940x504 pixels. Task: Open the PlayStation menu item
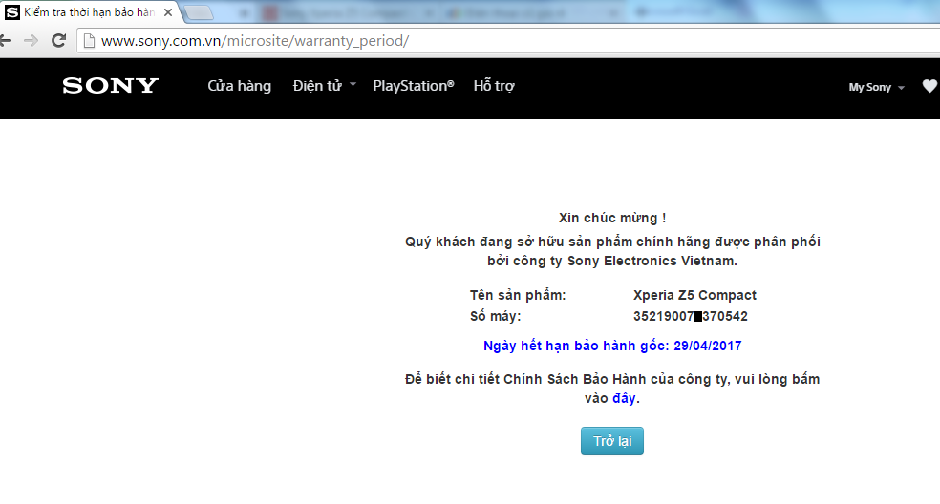[x=414, y=86]
